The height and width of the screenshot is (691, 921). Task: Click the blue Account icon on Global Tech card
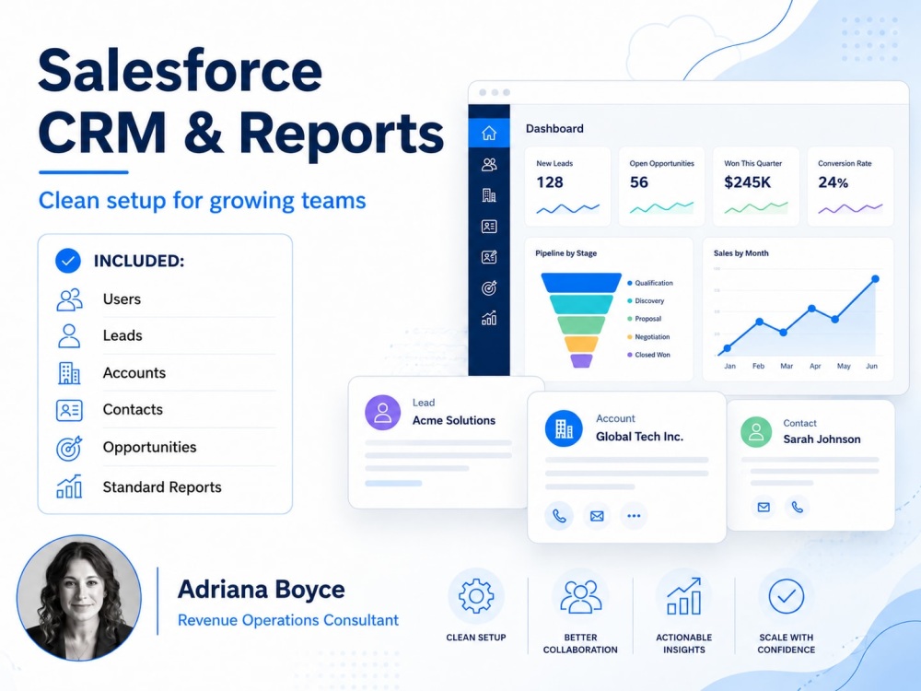(x=564, y=428)
